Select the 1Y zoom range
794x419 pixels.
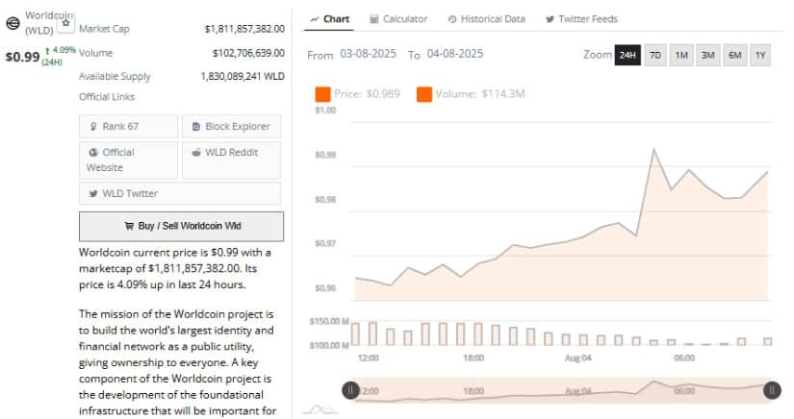(760, 55)
